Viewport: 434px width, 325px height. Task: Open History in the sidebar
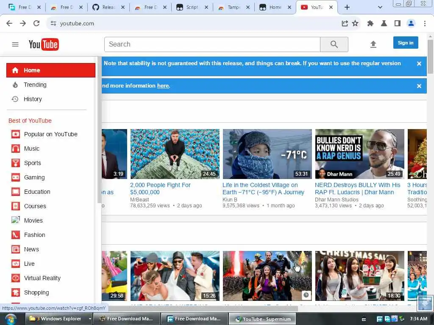(33, 99)
